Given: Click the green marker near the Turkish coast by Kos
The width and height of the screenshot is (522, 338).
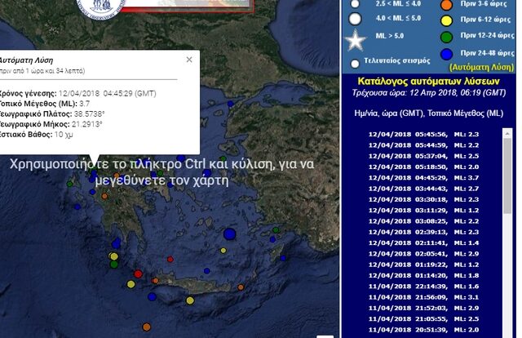Looking at the screenshot, I should [276, 230].
